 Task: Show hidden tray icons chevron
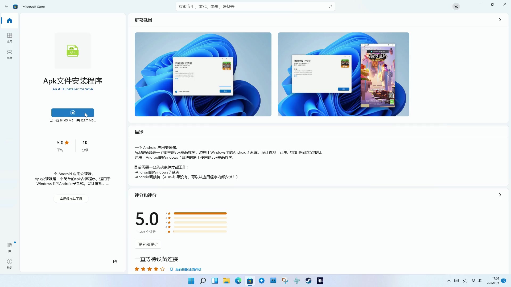[449, 281]
